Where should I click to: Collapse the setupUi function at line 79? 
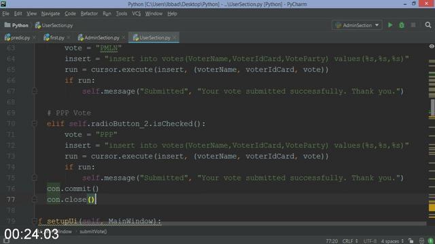35,221
